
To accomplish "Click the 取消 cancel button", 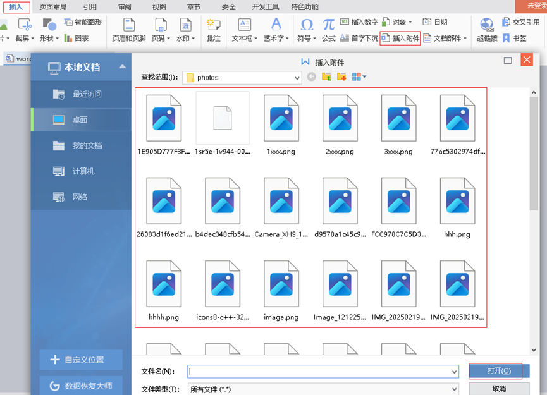I will point(499,389).
